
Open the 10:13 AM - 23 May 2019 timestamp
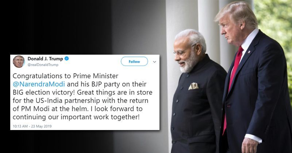click(x=32, y=126)
